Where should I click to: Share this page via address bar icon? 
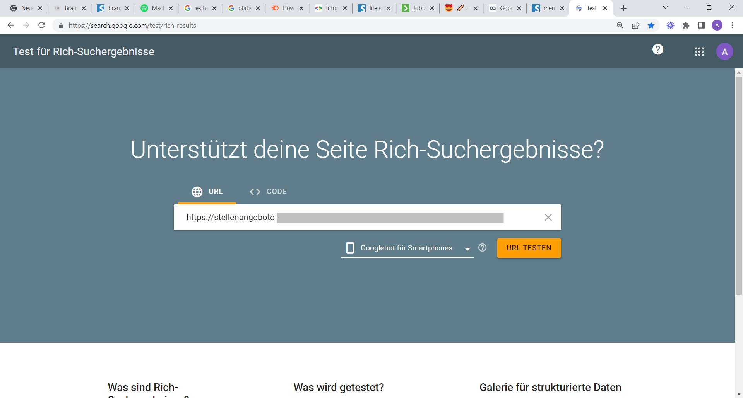click(x=635, y=26)
